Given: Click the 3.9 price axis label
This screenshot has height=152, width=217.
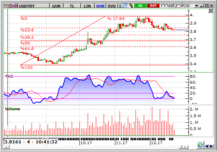Looking at the screenshot, I should tap(193, 23).
